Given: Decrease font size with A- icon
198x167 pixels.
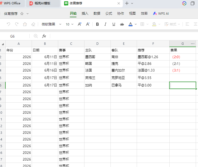Looking at the screenshot, I should (x=88, y=24).
